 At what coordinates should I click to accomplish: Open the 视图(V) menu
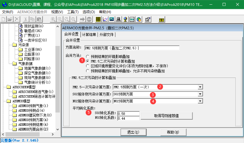coord(57,12)
